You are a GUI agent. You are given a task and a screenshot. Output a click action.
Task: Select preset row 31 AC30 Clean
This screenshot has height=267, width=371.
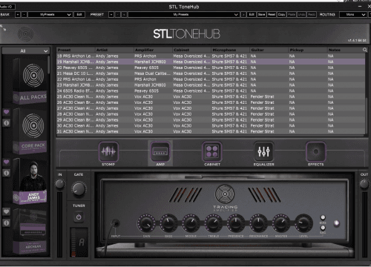pyautogui.click(x=211, y=131)
